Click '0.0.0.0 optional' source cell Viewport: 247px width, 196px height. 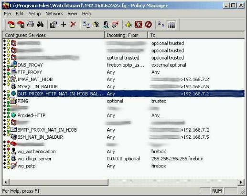(x=123, y=159)
